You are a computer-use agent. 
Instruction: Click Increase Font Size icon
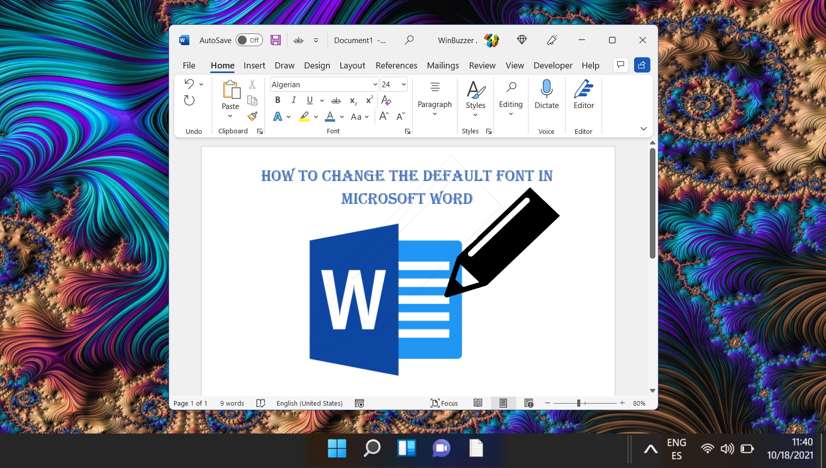384,117
